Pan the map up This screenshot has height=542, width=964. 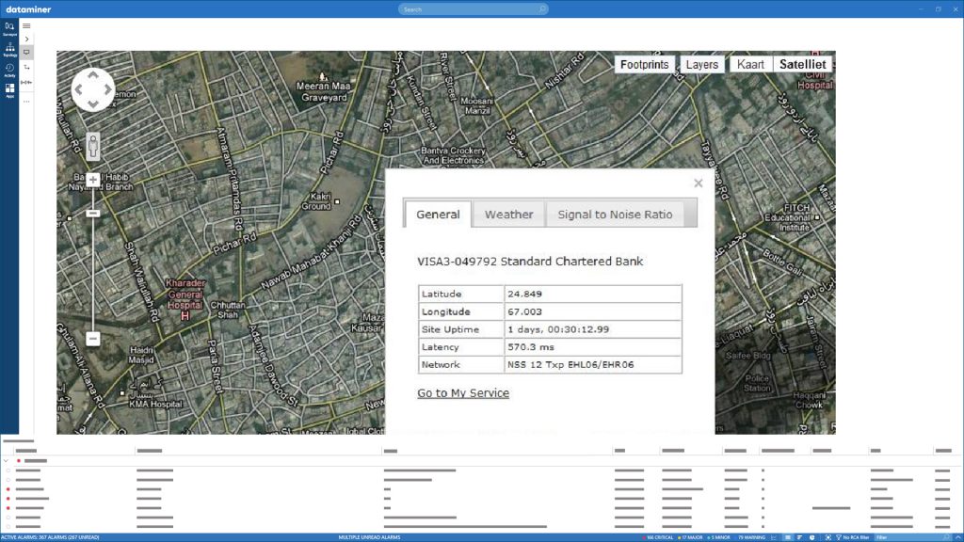coord(93,75)
